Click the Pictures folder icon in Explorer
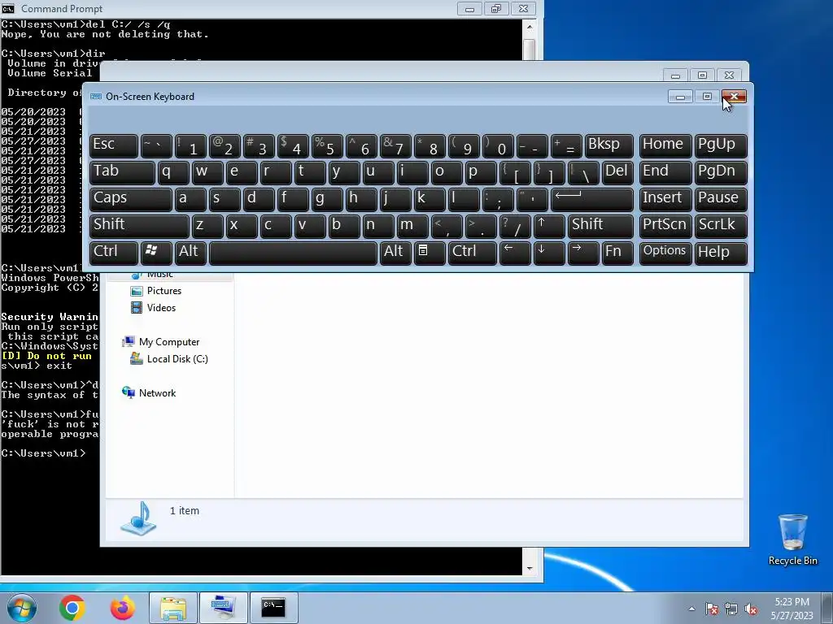This screenshot has width=833, height=624. click(137, 291)
